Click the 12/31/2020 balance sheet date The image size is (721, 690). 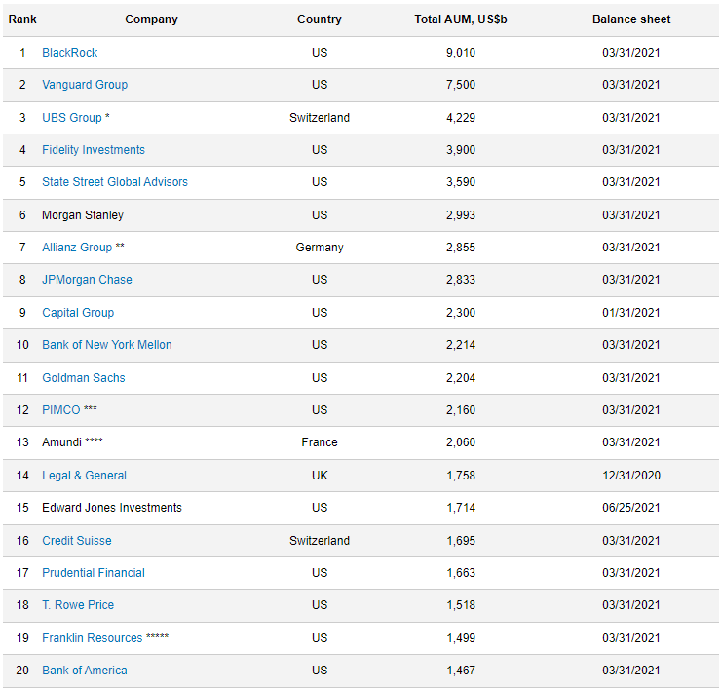pos(631,476)
